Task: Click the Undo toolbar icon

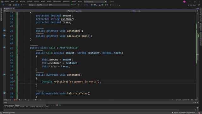Action: tap(21, 5)
